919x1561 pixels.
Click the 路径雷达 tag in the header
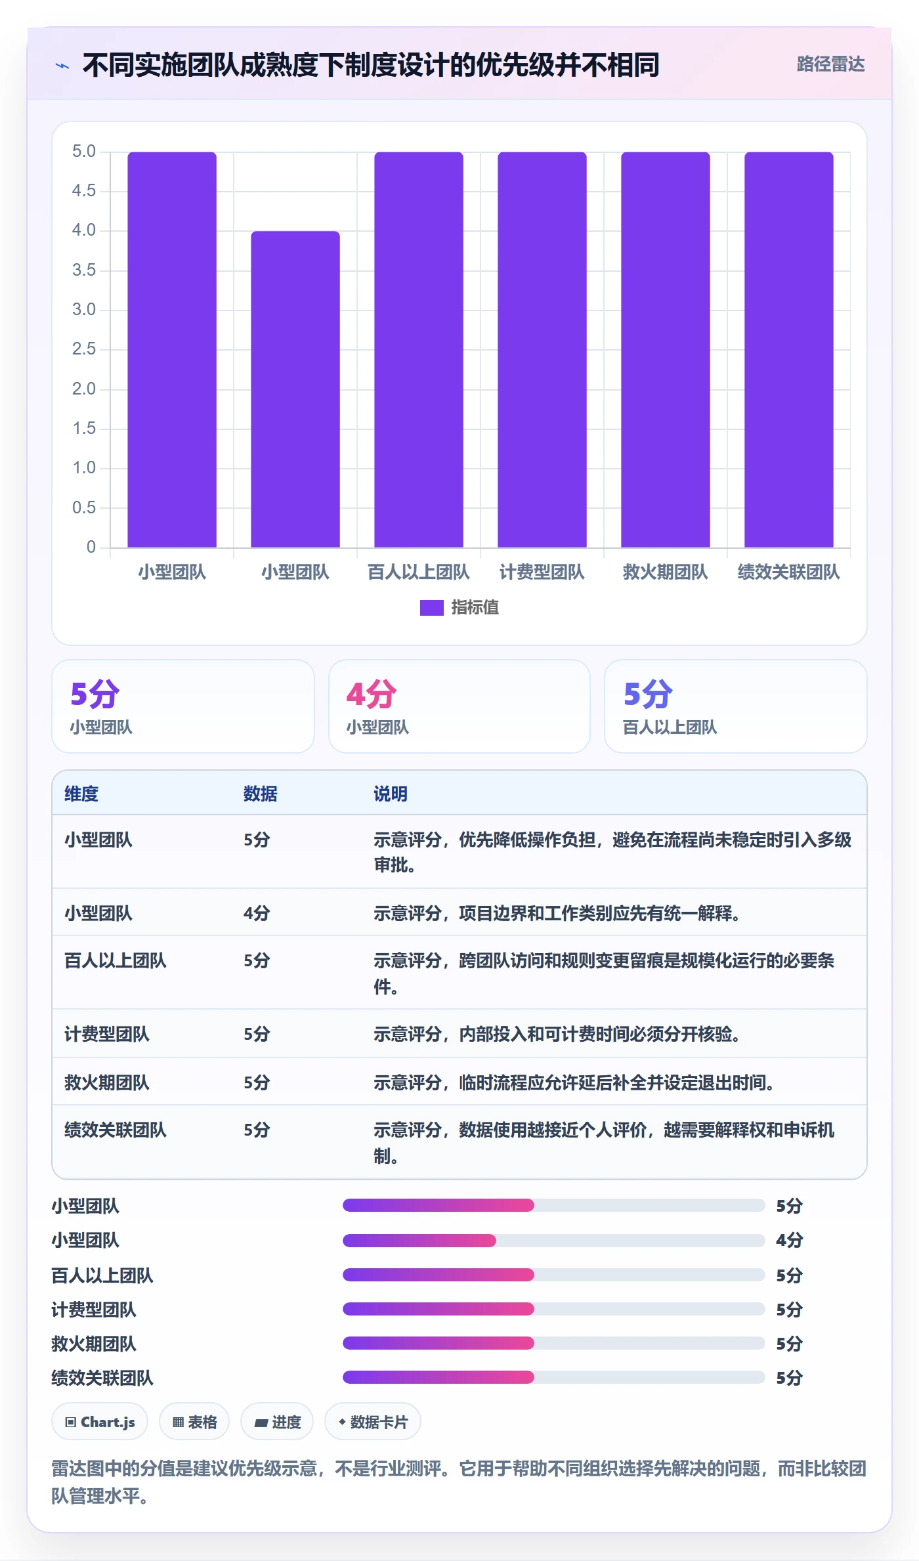point(830,64)
